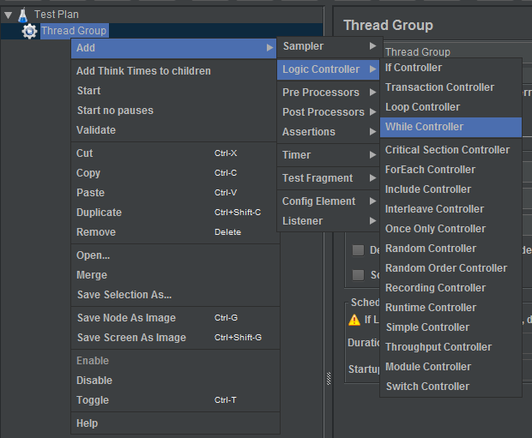Click the Thread Group name field

click(x=457, y=52)
